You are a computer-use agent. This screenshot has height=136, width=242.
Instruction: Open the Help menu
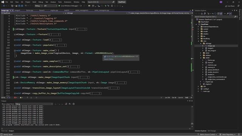83,2
